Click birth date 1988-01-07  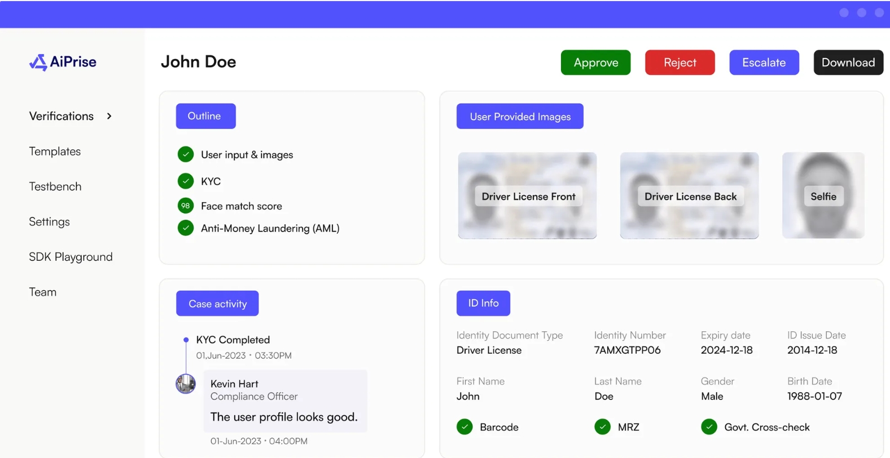[x=814, y=396]
